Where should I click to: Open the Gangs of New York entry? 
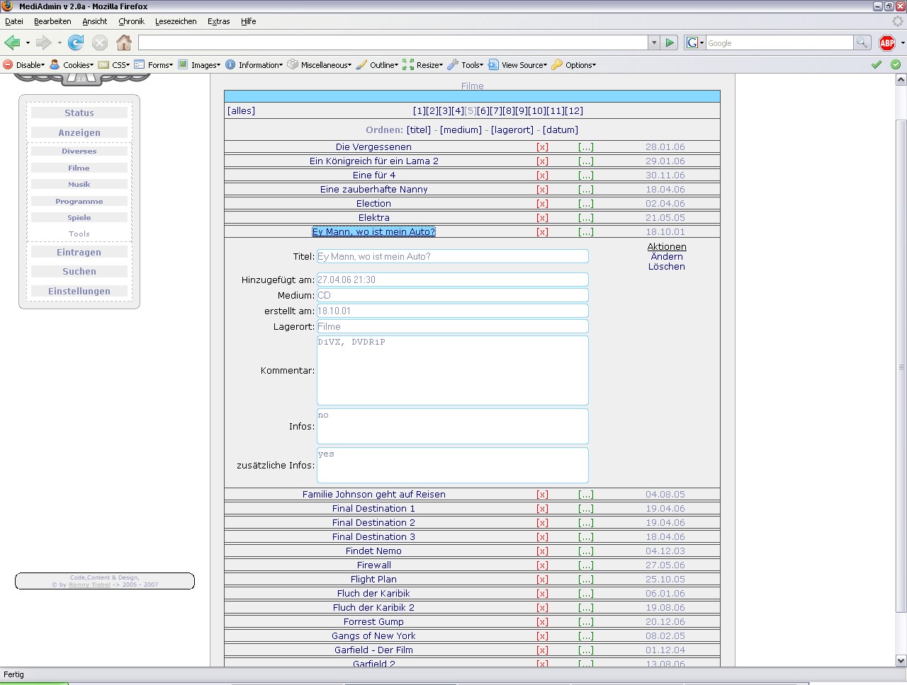tap(373, 636)
